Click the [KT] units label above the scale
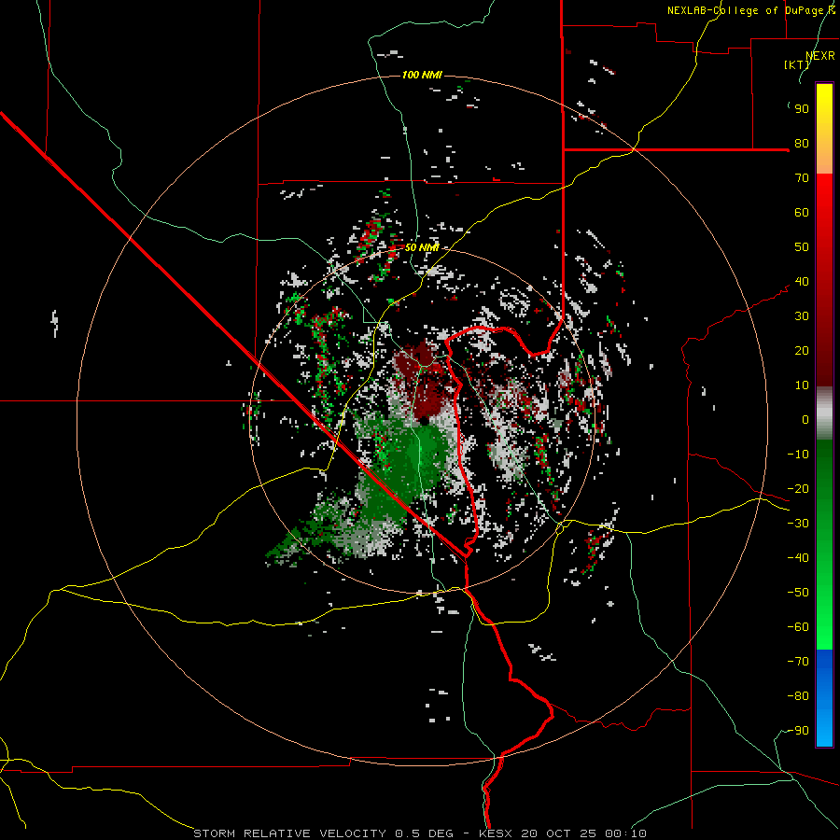The height and width of the screenshot is (840, 840). (796, 64)
